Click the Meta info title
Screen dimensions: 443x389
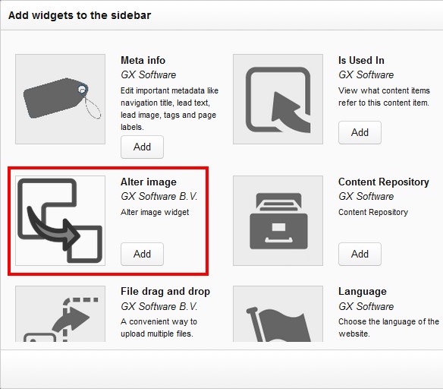pos(143,60)
